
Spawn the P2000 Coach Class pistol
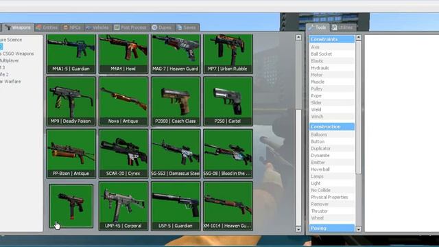click(176, 102)
